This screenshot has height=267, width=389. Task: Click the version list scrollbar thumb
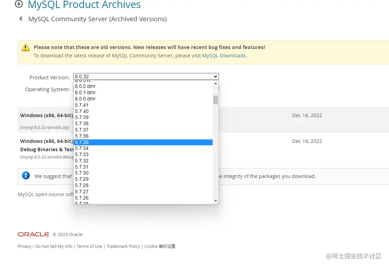[x=215, y=100]
